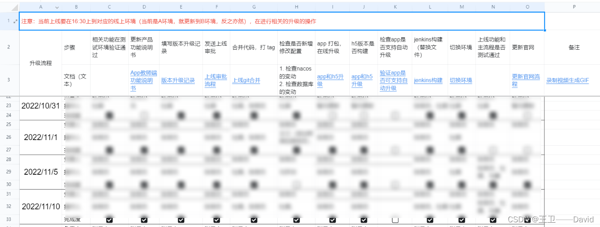
Task: Open the 录制视频生成GIF link
Action: (567, 81)
